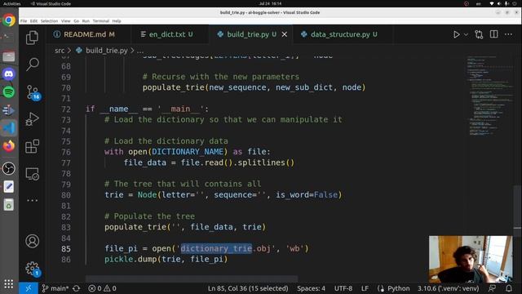Click DICTIONARY_NAME in the open call
Image resolution: width=522 pixels, height=294 pixels.
coord(188,152)
